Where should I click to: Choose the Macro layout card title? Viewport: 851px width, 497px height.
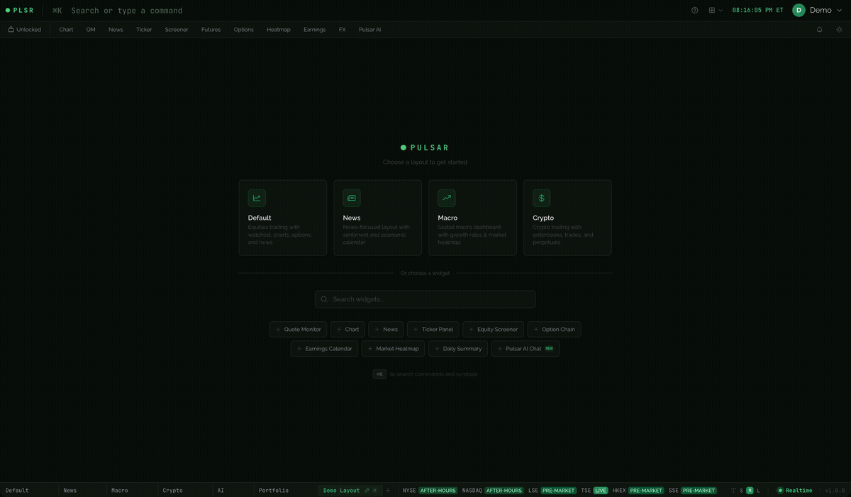pos(447,218)
